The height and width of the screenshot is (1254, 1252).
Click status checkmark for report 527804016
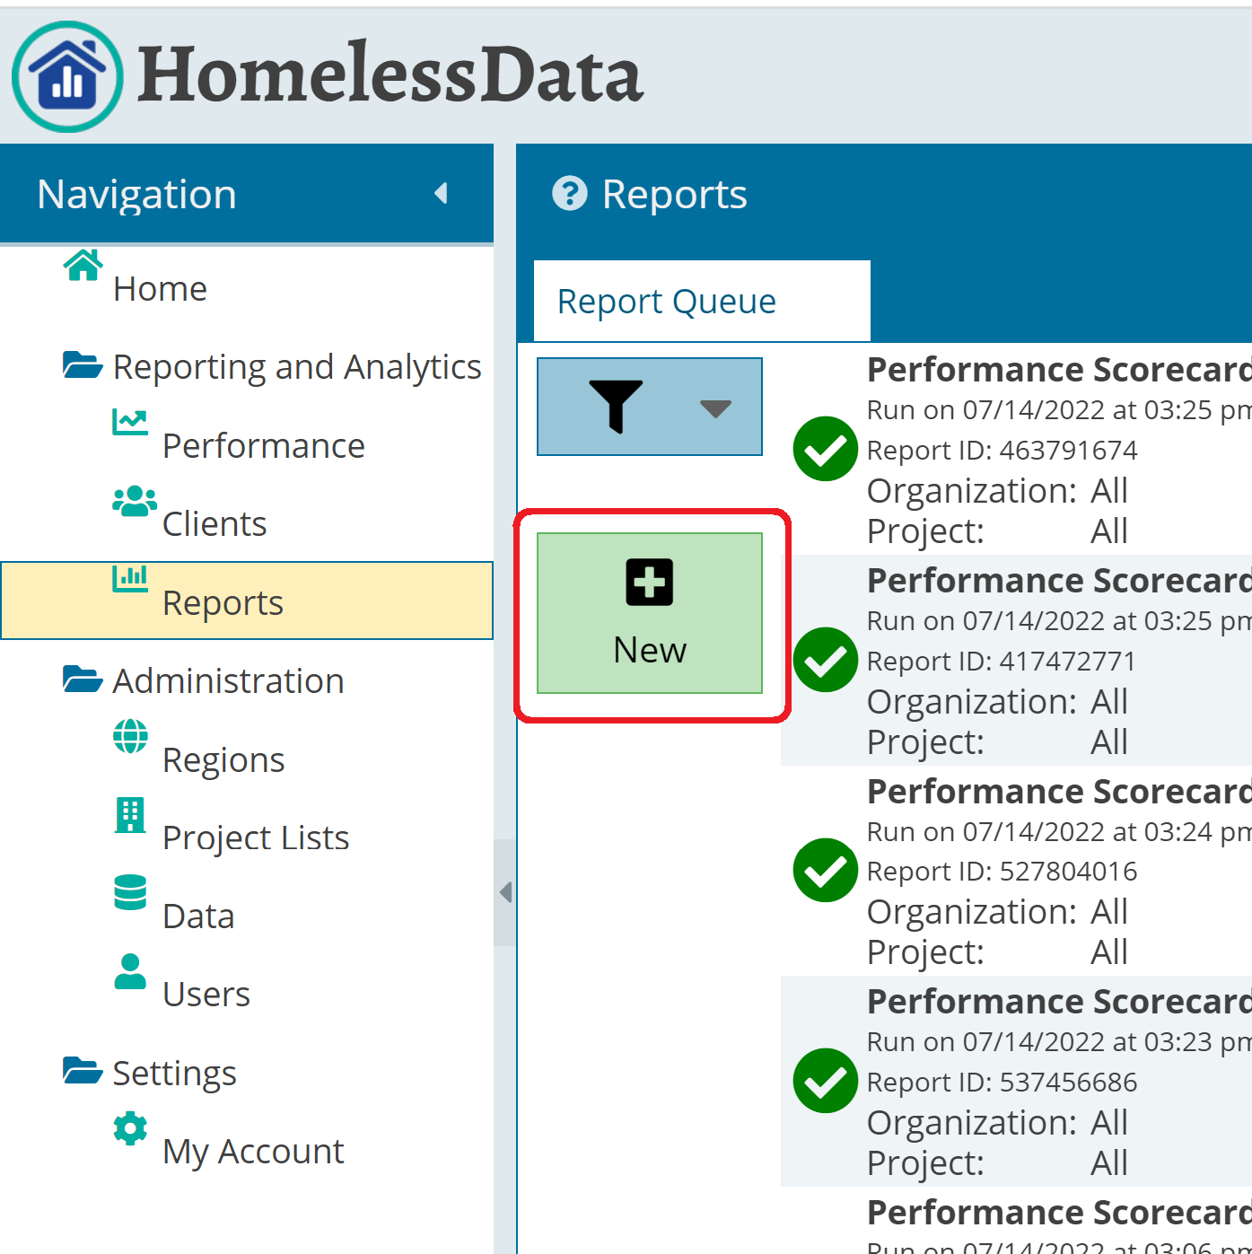[x=826, y=870]
